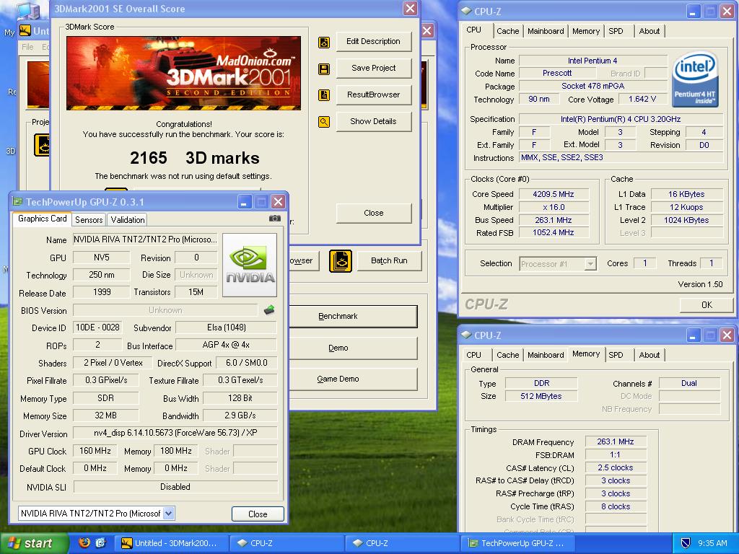This screenshot has height=554, width=739.
Task: Click the Bus Interface AGP 4x @ 4x field
Action: pos(226,345)
